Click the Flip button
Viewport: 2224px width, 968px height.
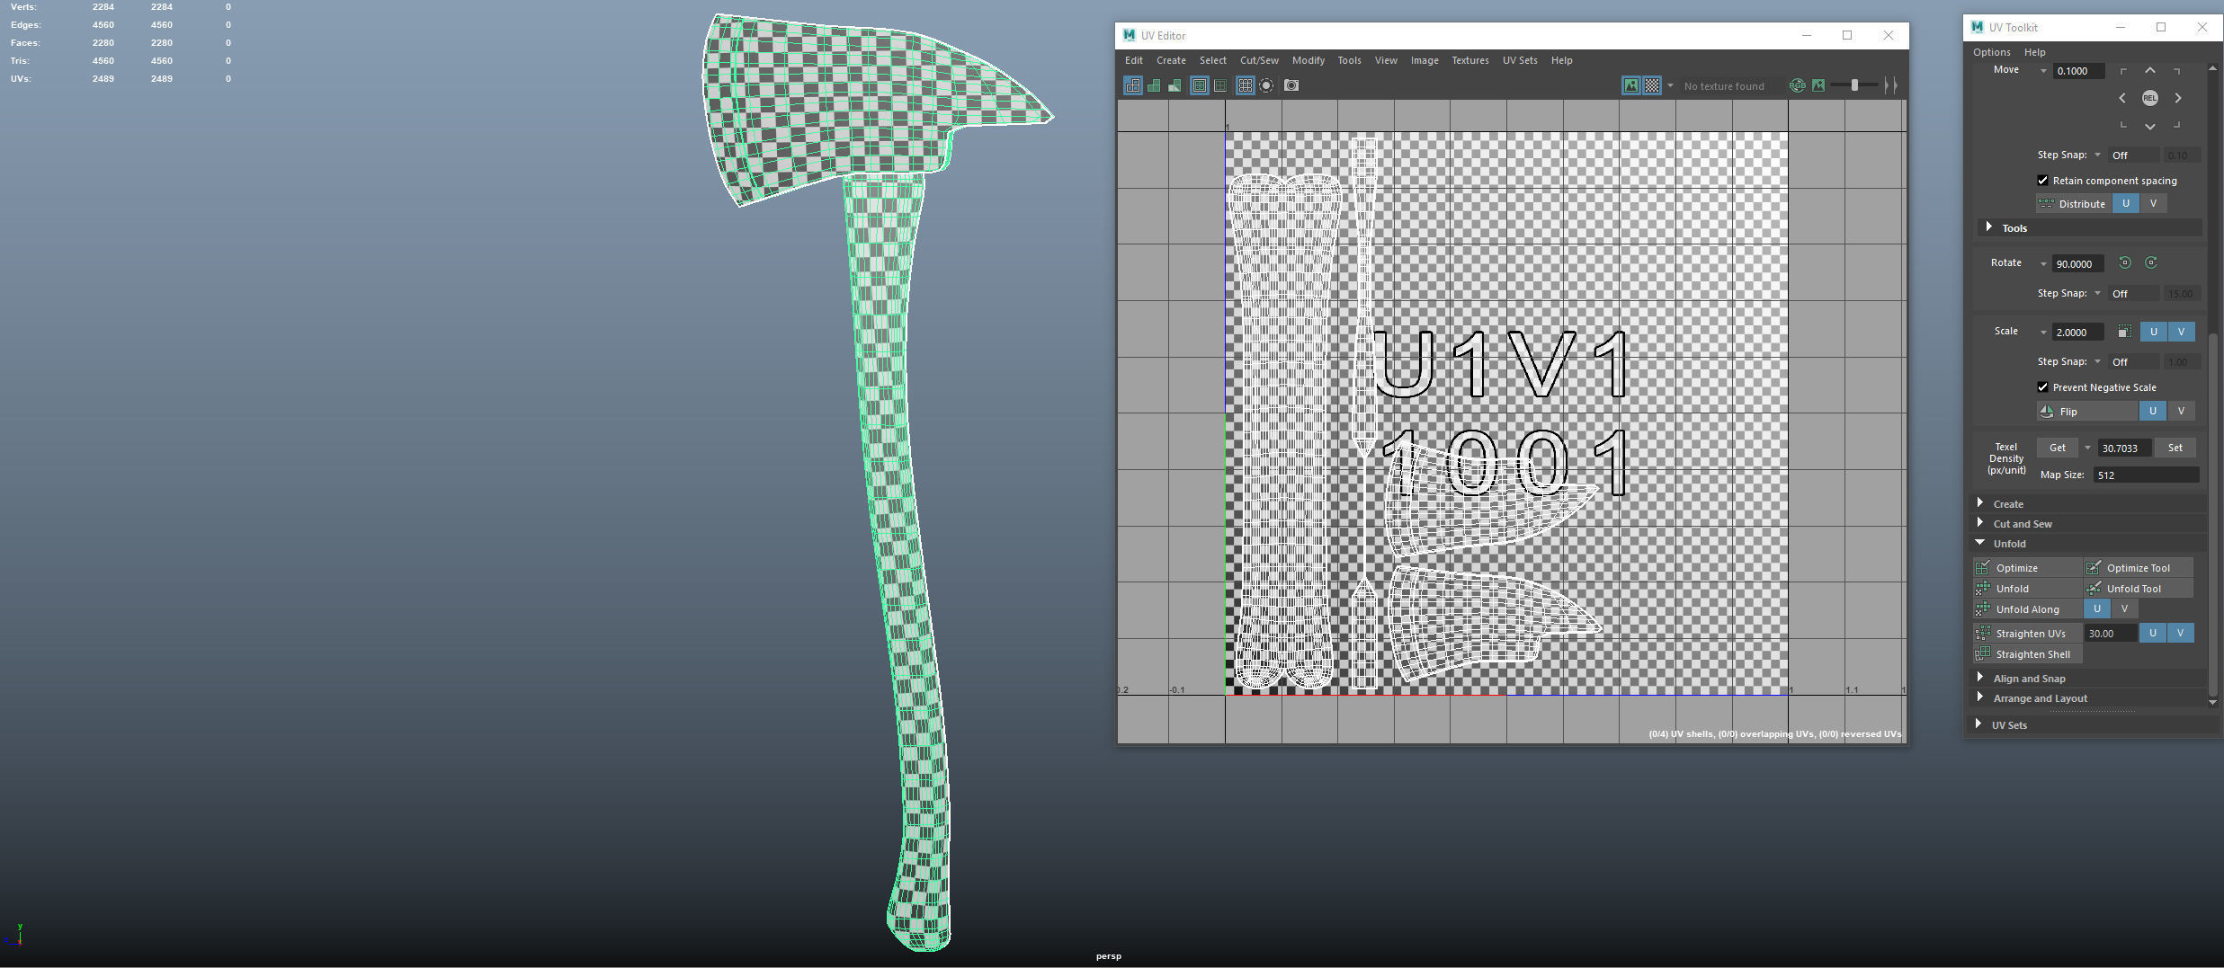coord(2087,411)
